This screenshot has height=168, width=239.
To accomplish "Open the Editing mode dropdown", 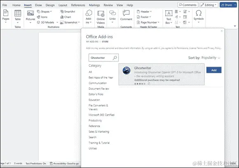I will coord(209,5).
